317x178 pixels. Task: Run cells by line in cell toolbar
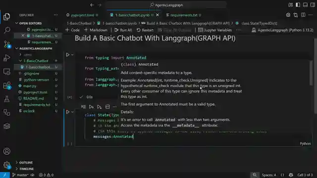[83, 107]
